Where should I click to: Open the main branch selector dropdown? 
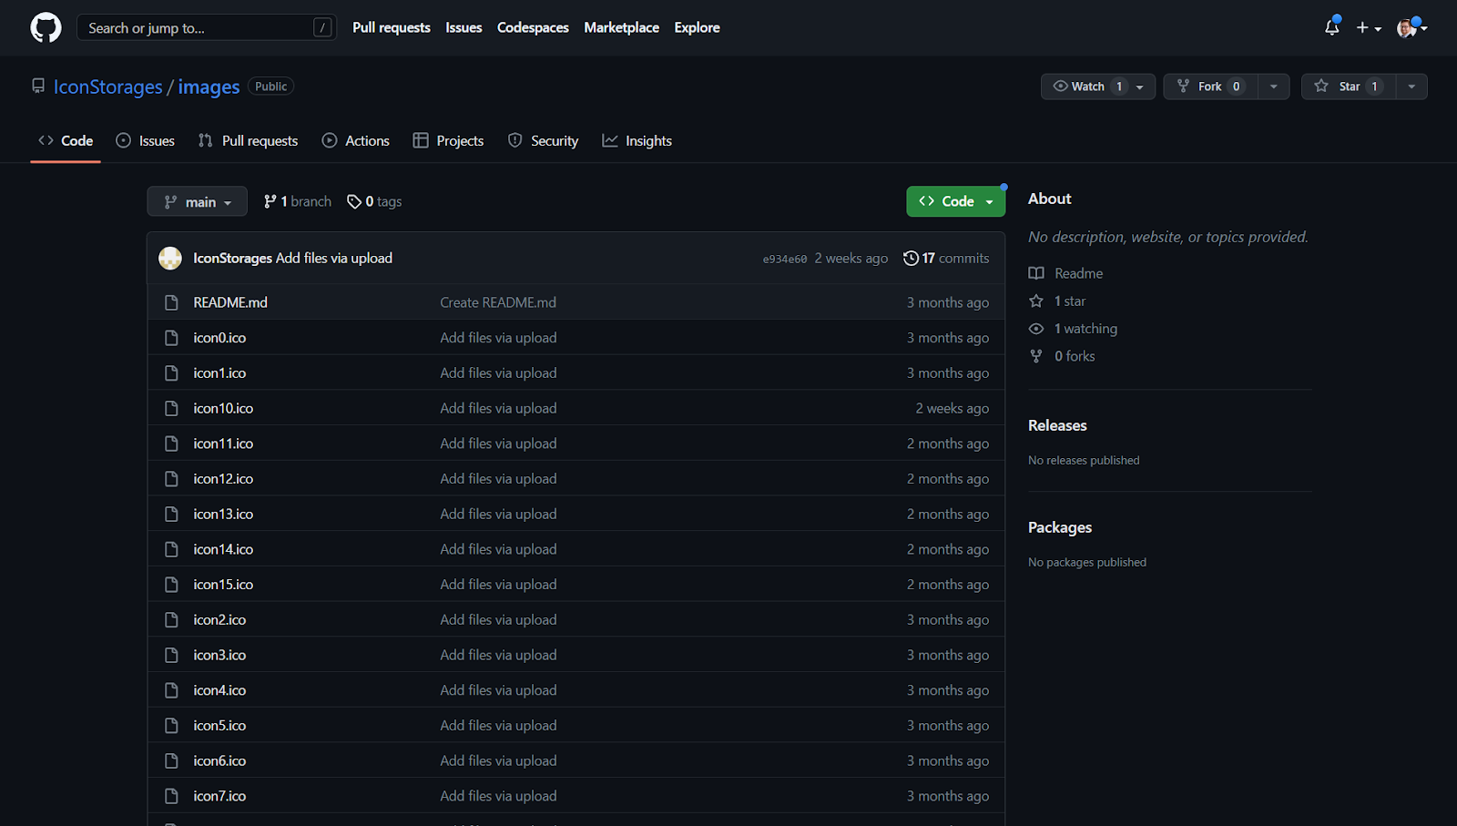click(197, 201)
